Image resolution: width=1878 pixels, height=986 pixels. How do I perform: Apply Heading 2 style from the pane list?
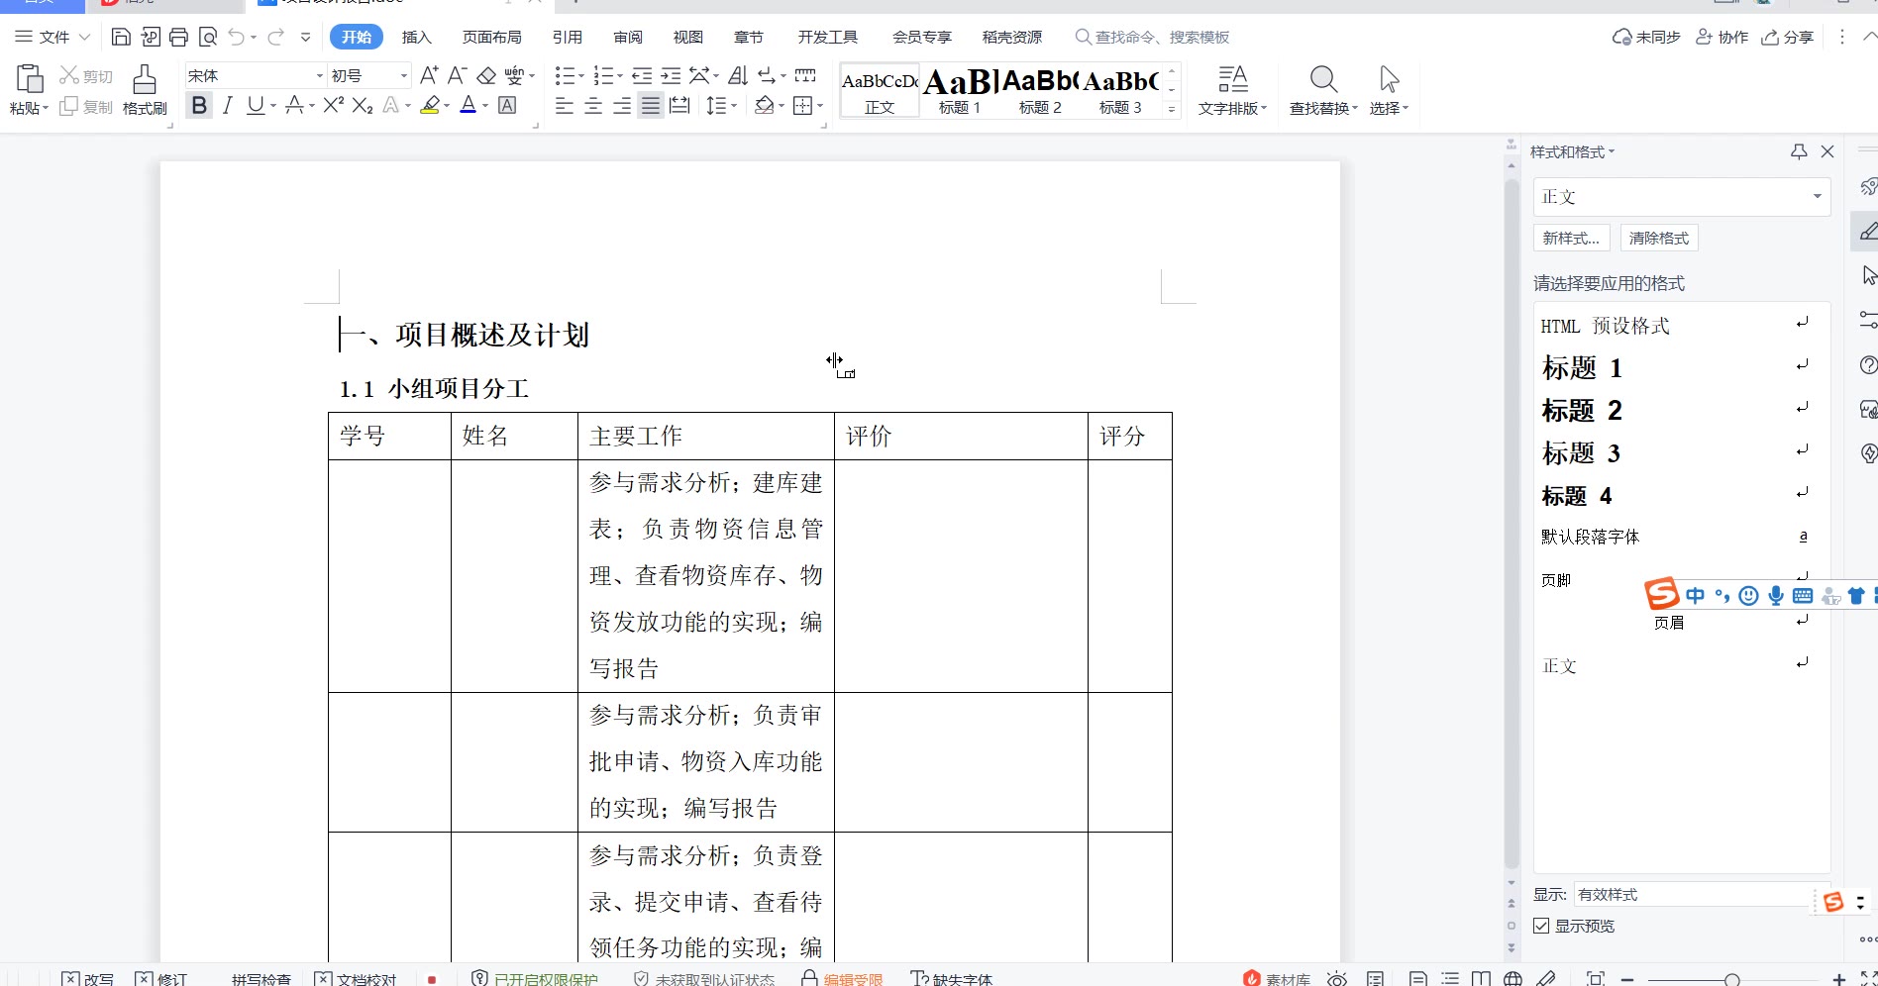coord(1581,411)
